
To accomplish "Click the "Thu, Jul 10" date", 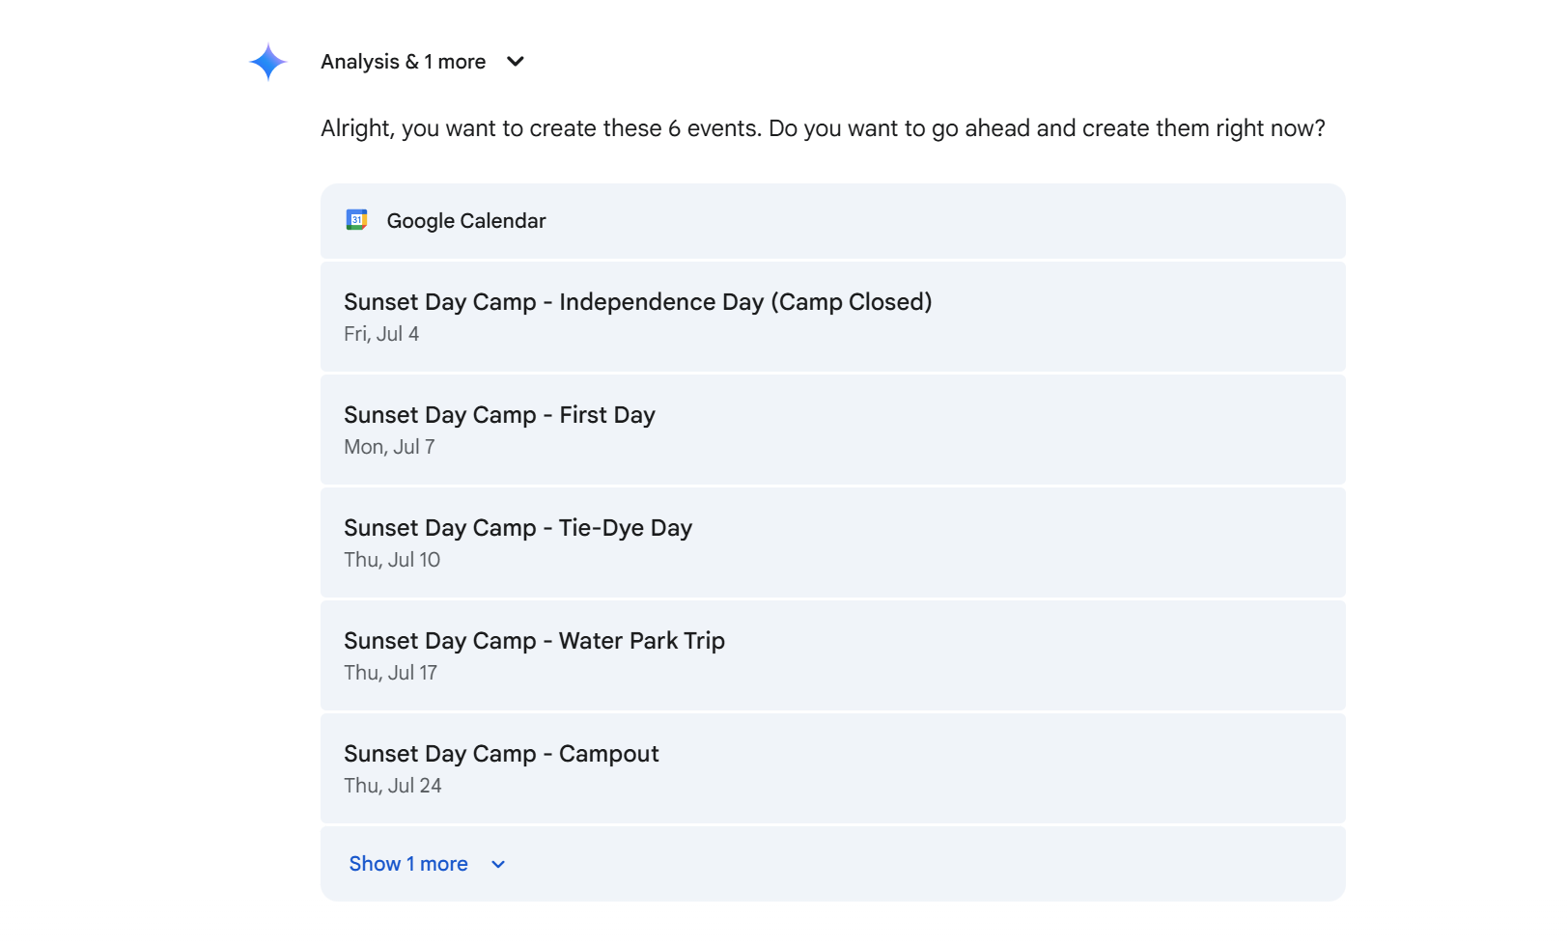I will point(392,560).
